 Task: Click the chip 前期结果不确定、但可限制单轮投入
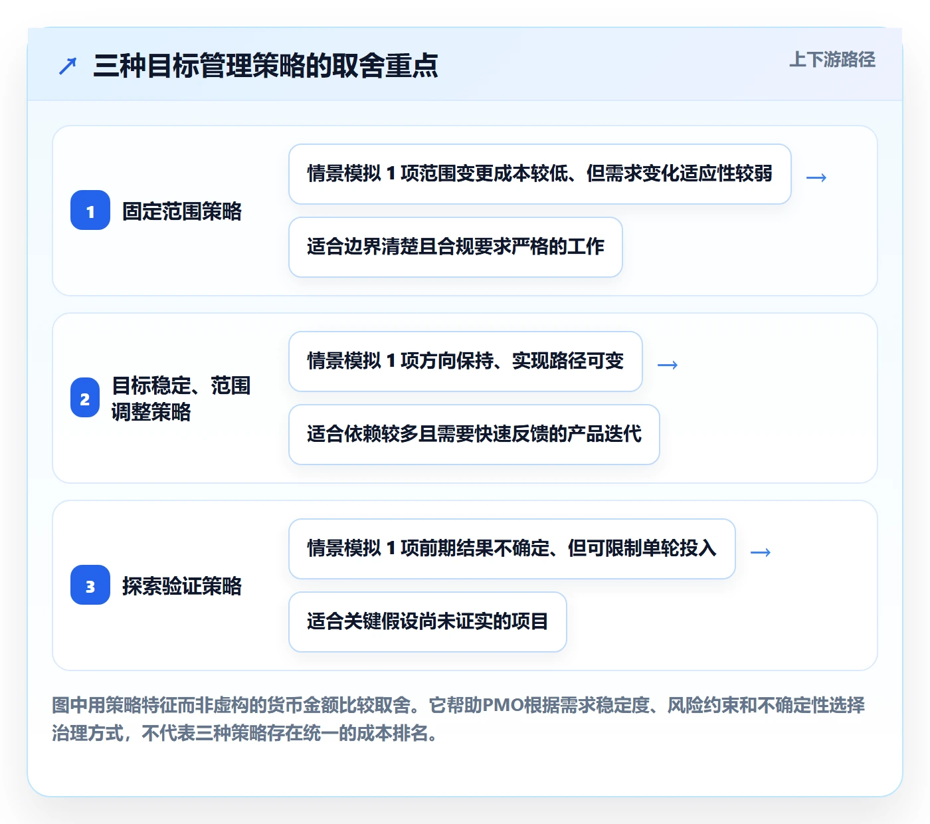click(x=512, y=549)
